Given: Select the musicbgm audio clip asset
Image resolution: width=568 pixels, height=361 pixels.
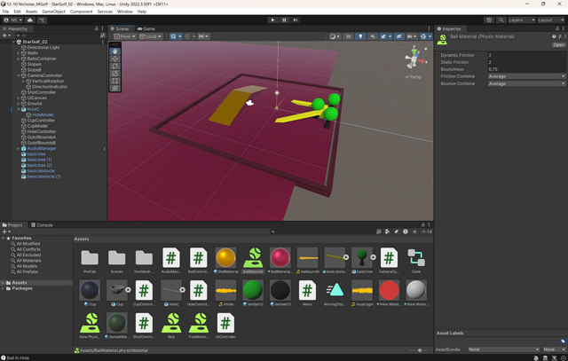Looking at the screenshot, I should click(x=362, y=293).
